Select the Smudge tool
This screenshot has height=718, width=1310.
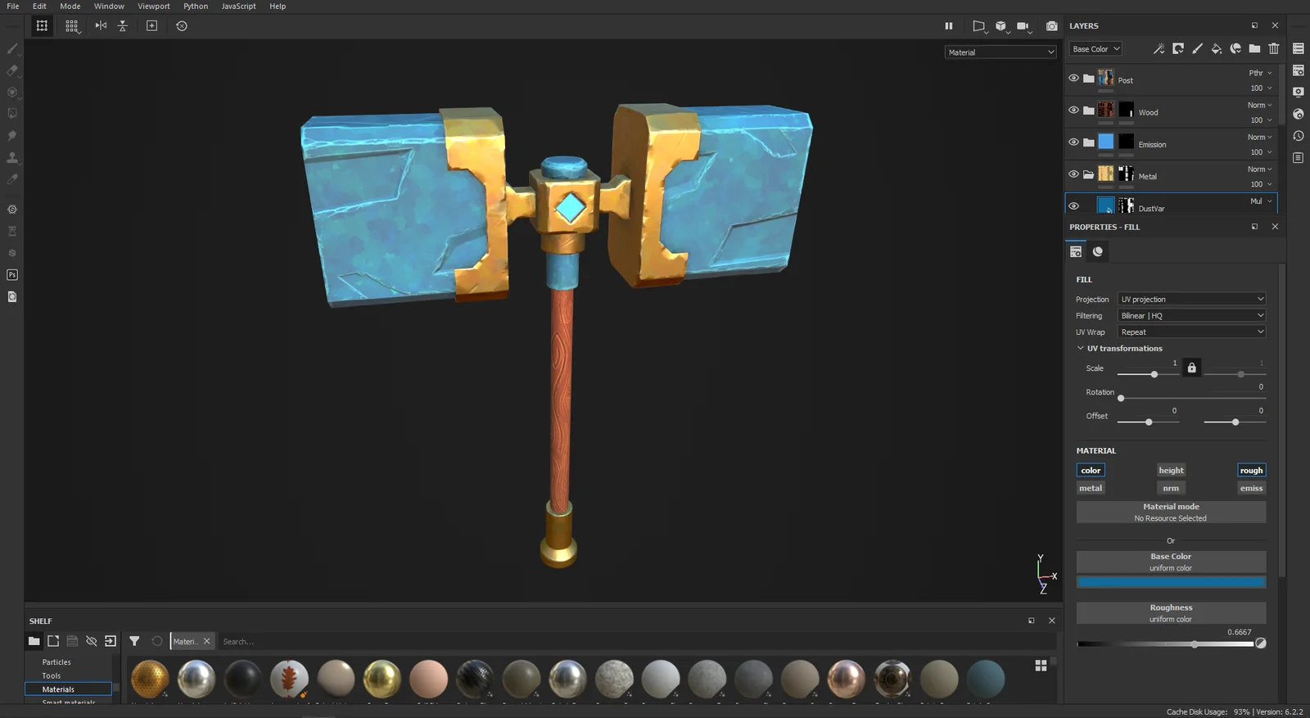tap(12, 136)
